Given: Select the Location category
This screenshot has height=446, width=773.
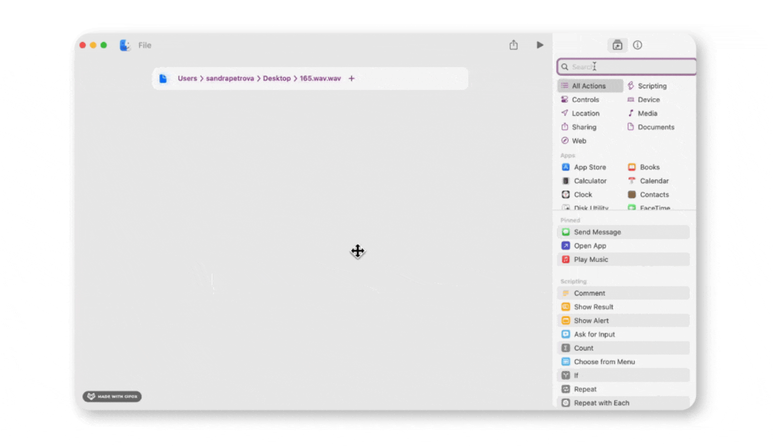Looking at the screenshot, I should [x=580, y=113].
